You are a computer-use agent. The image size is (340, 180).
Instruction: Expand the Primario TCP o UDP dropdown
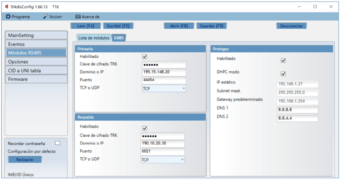click(x=164, y=89)
